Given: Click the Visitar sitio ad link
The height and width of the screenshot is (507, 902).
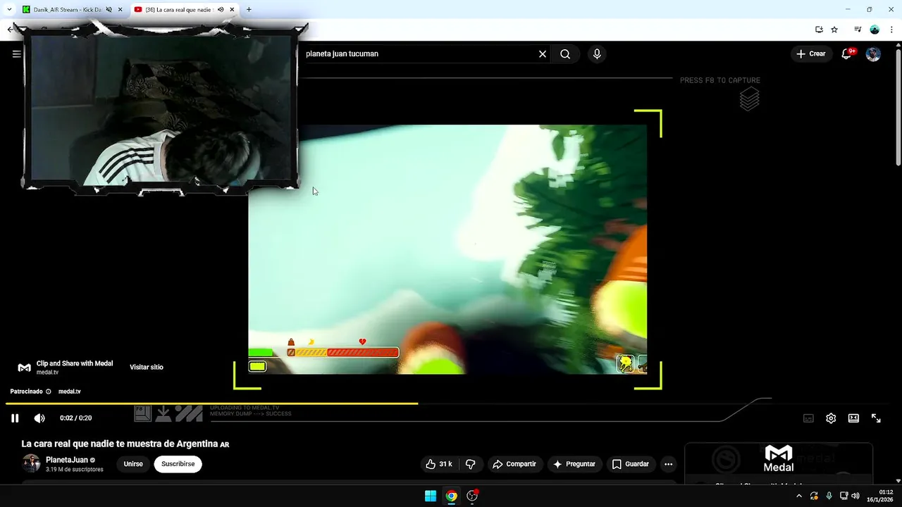Looking at the screenshot, I should coord(147,367).
